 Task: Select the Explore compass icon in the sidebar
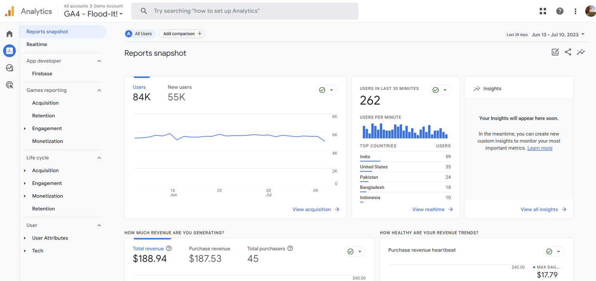9,68
